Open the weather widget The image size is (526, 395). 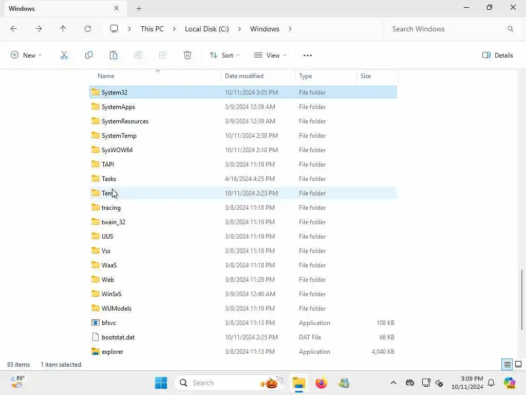point(17,382)
